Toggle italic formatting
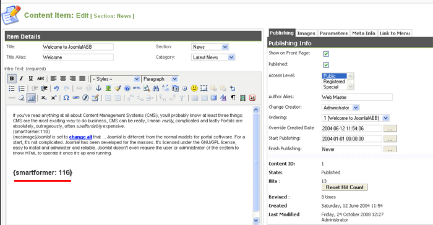The height and width of the screenshot is (225, 433). [x=21, y=79]
